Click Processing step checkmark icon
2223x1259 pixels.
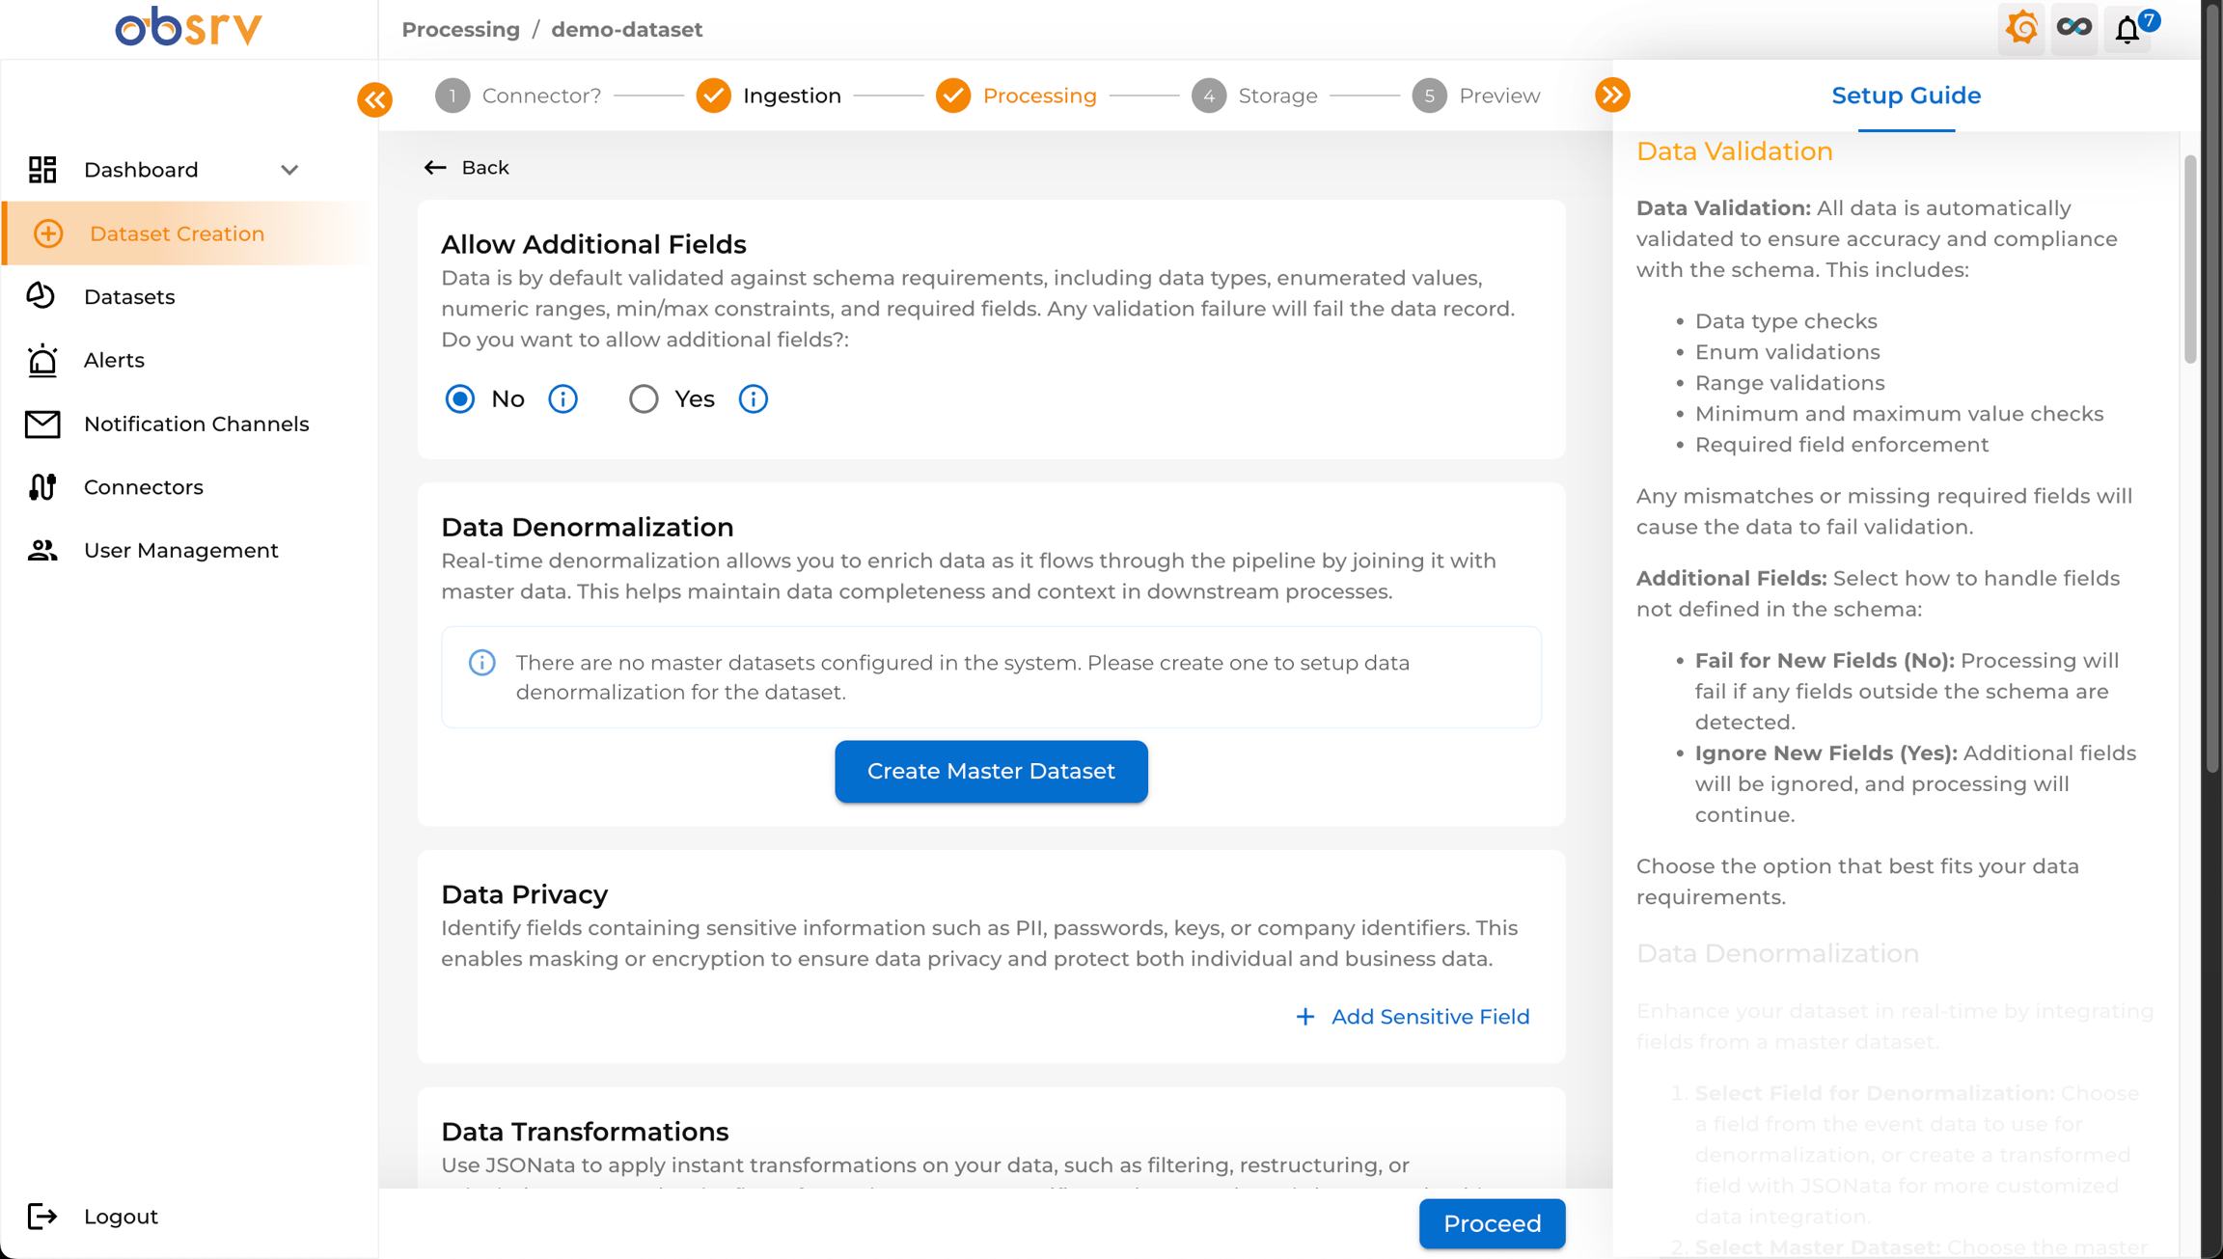(953, 96)
